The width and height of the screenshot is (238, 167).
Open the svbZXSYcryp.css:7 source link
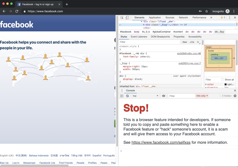pos(189,63)
